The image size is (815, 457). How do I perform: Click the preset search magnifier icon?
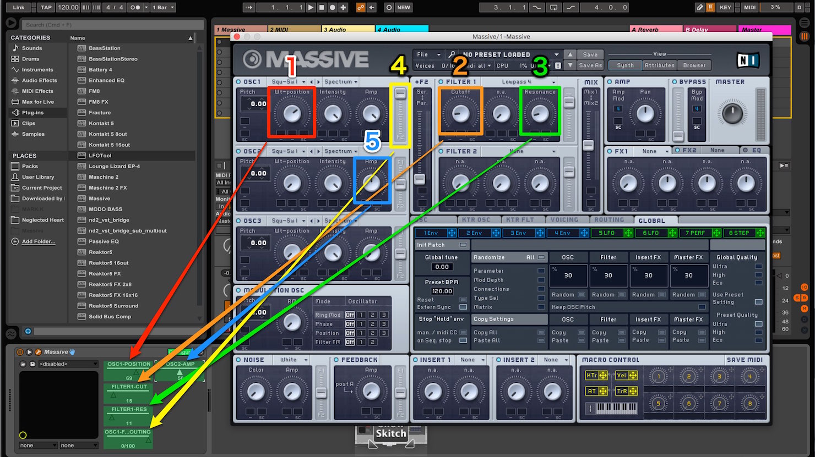coord(452,54)
